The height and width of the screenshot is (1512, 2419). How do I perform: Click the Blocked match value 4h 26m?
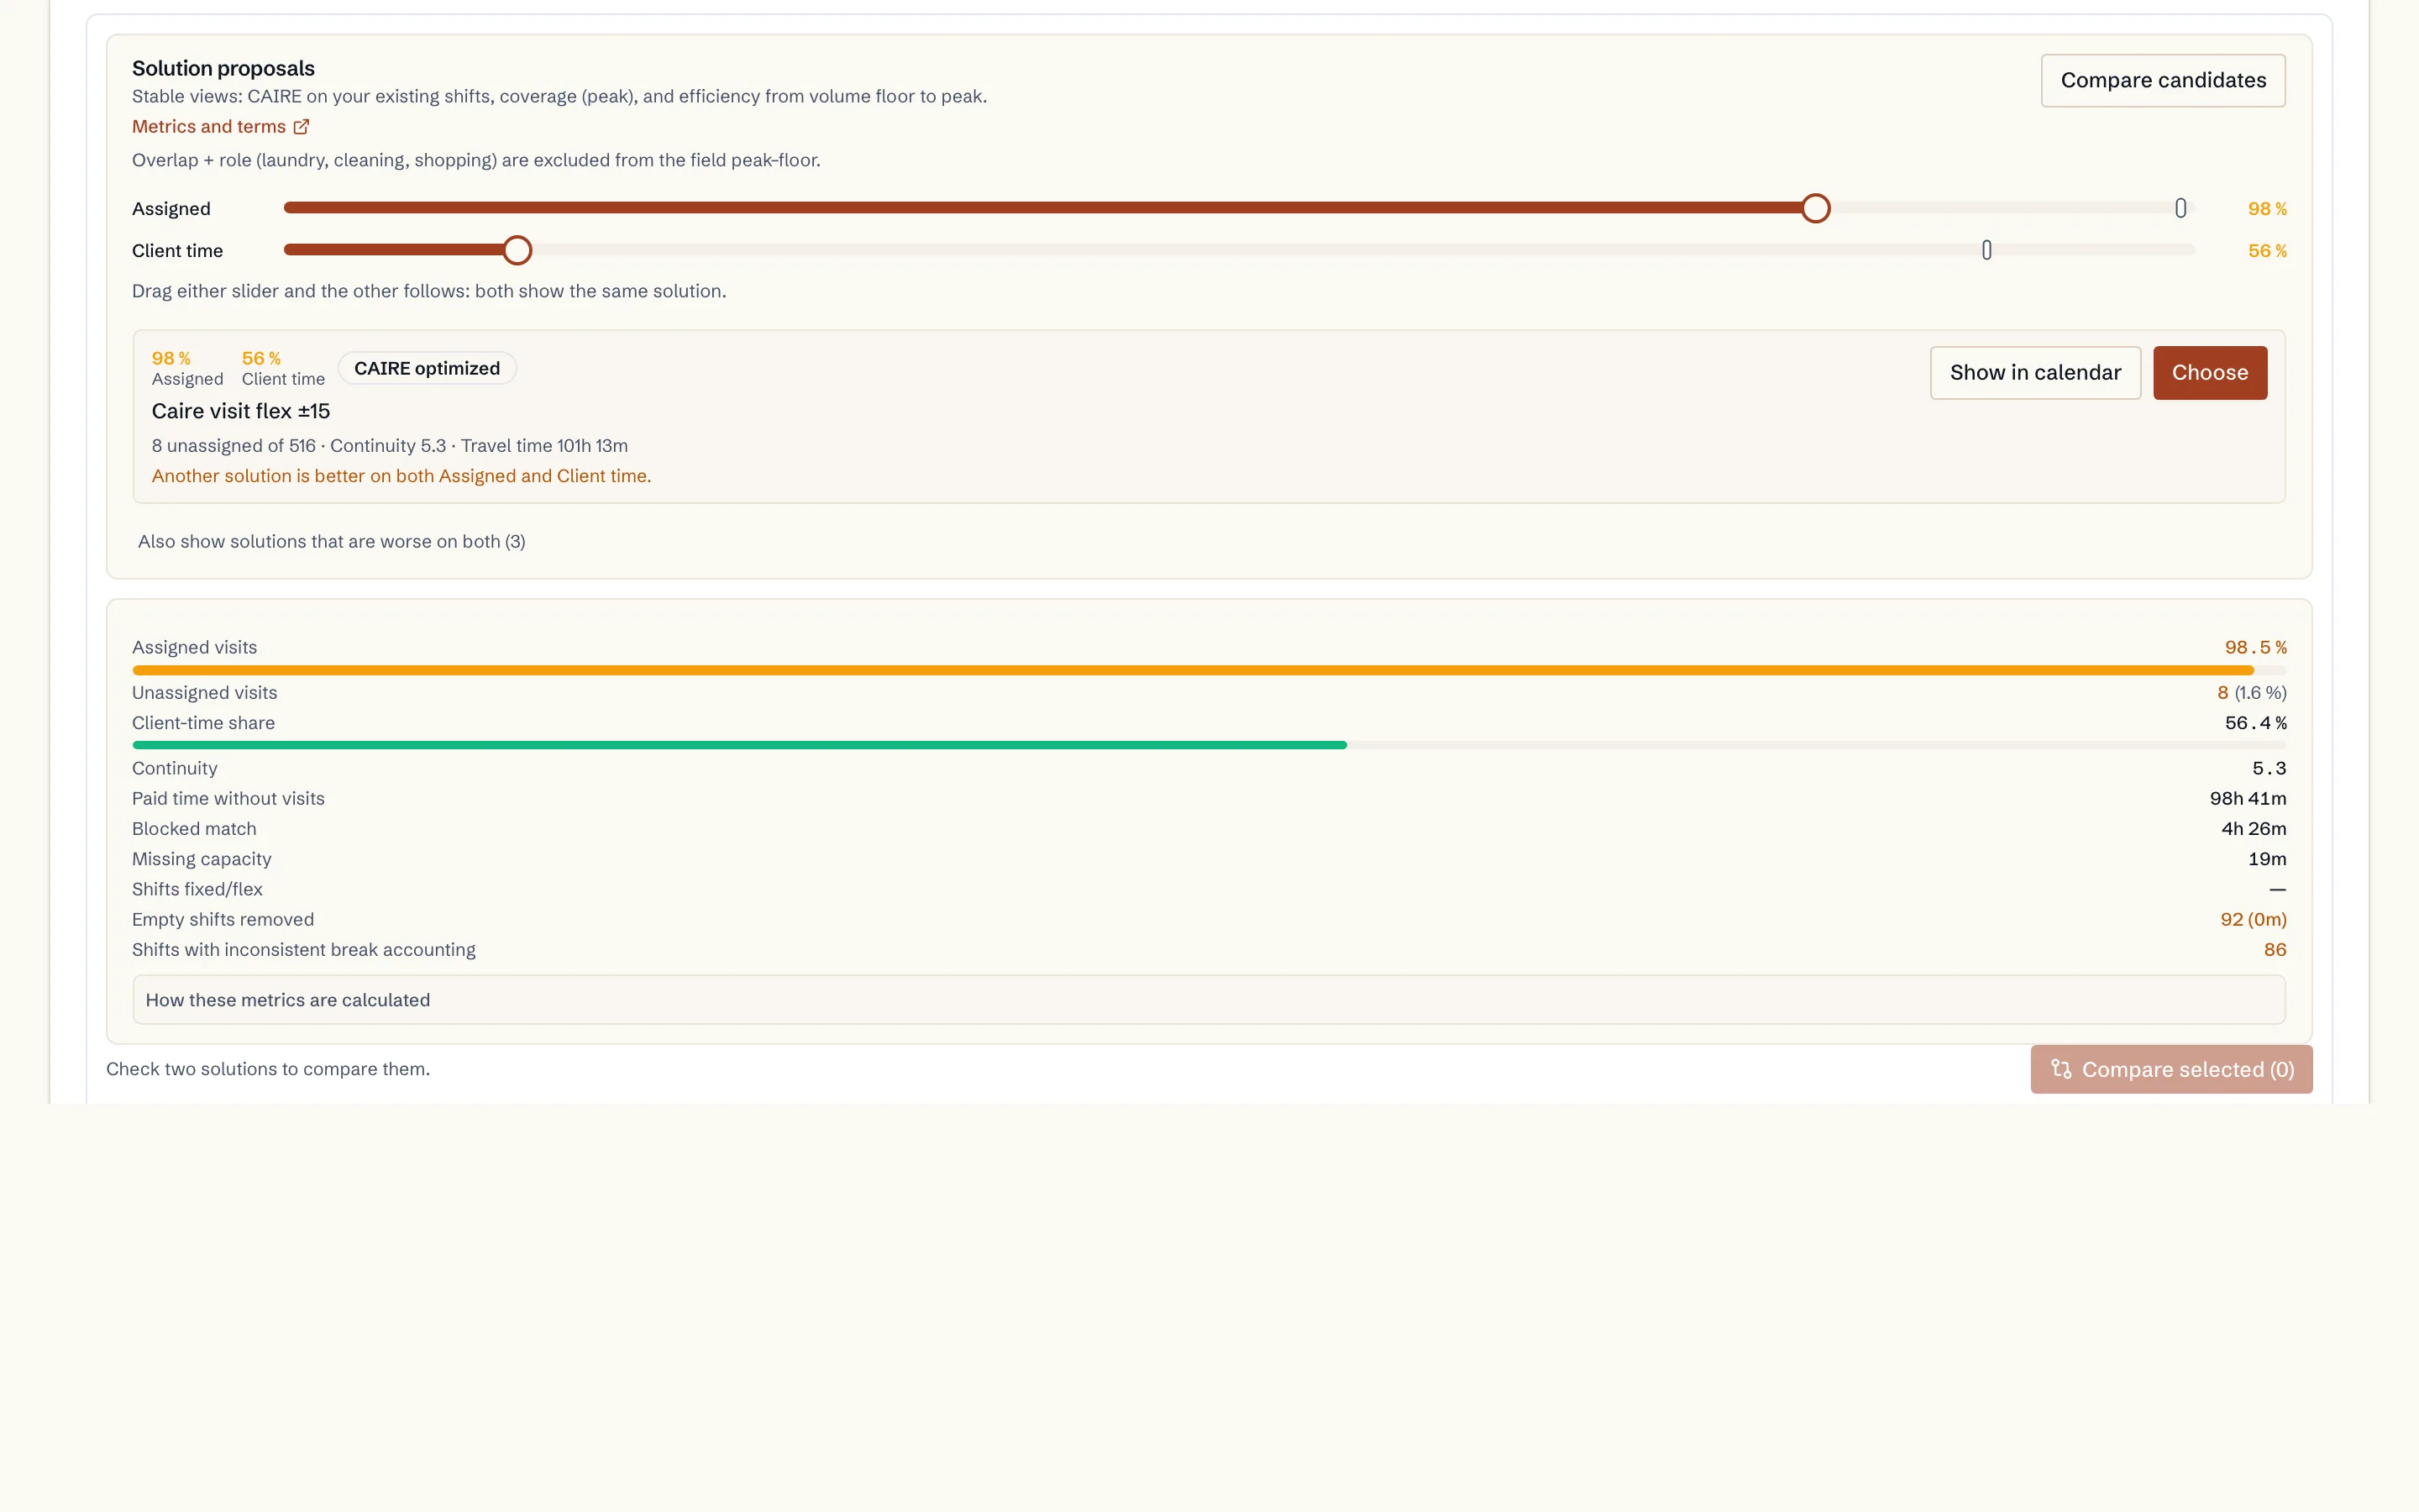point(2253,828)
